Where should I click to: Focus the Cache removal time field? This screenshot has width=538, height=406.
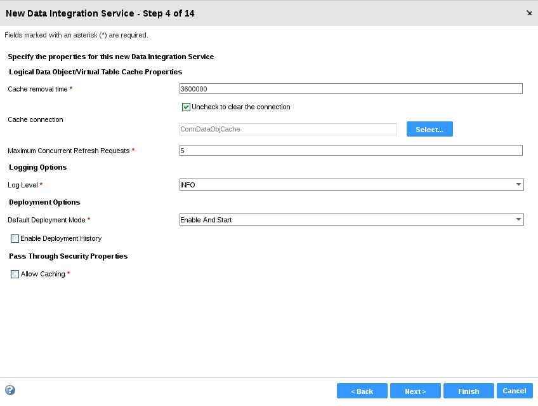pos(351,88)
